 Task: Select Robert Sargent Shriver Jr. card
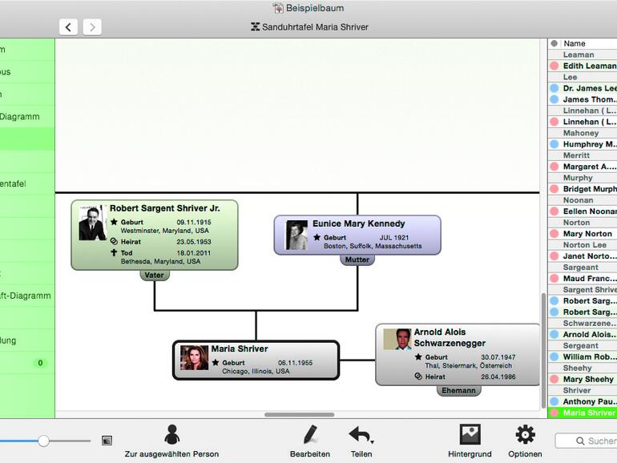(x=154, y=235)
